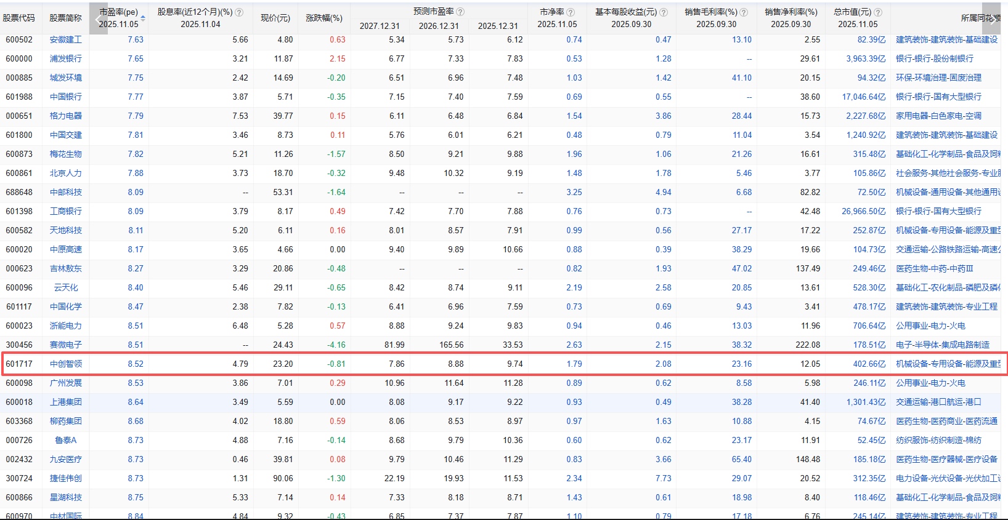Screen dimensions: 1008x520
Task: Open the 浦发银行 stock link
Action: [66, 58]
